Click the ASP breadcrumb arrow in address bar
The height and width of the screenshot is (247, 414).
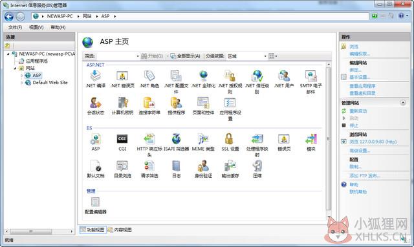[x=115, y=16]
